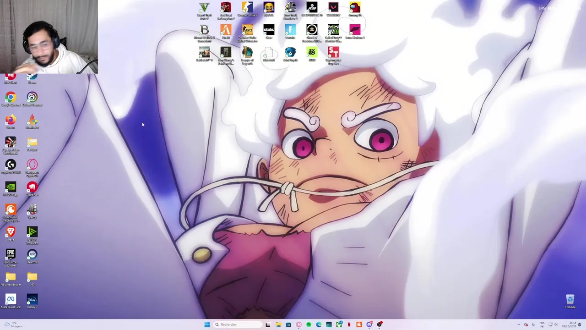Launch the Fortnite desktop icon
The image size is (586, 330).
290,32
